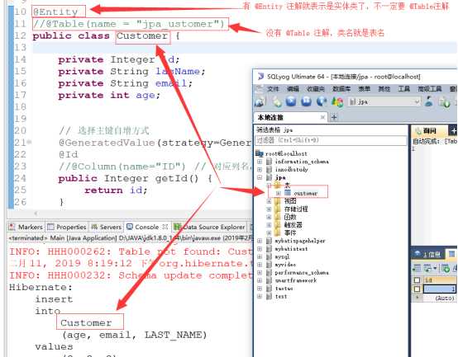Add a new query tab with plus button
This screenshot has width=458, height=357.
[453, 131]
